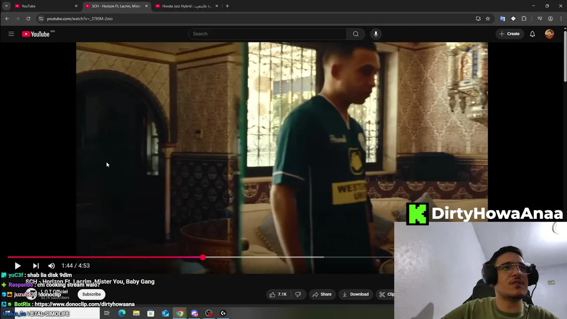Image resolution: width=567 pixels, height=319 pixels.
Task: Go back in browser history
Action: 7,19
